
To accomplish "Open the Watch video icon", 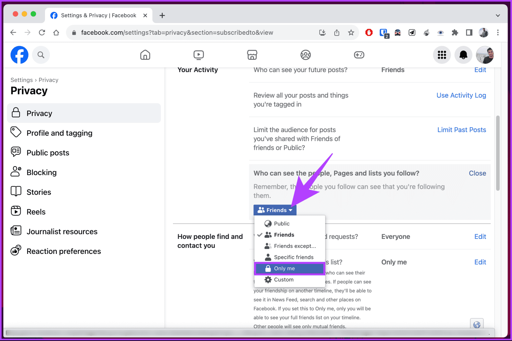I will tap(199, 55).
